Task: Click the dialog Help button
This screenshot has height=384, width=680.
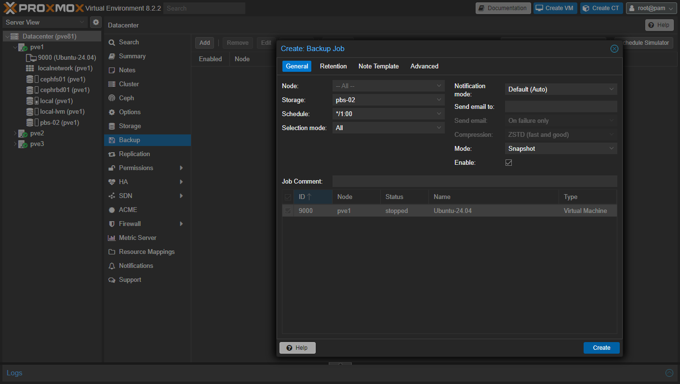Action: pyautogui.click(x=297, y=348)
